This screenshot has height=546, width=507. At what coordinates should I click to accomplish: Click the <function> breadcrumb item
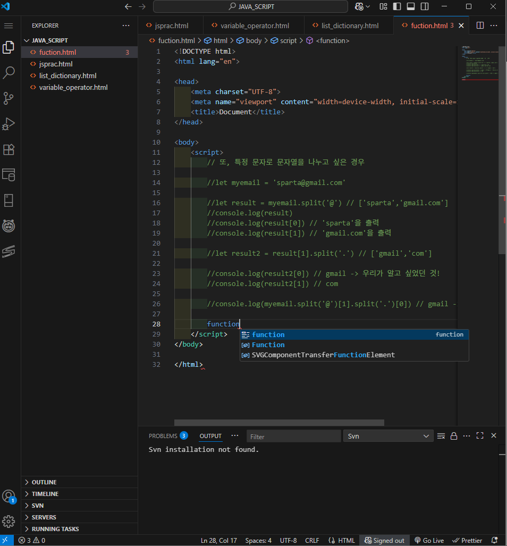[327, 41]
